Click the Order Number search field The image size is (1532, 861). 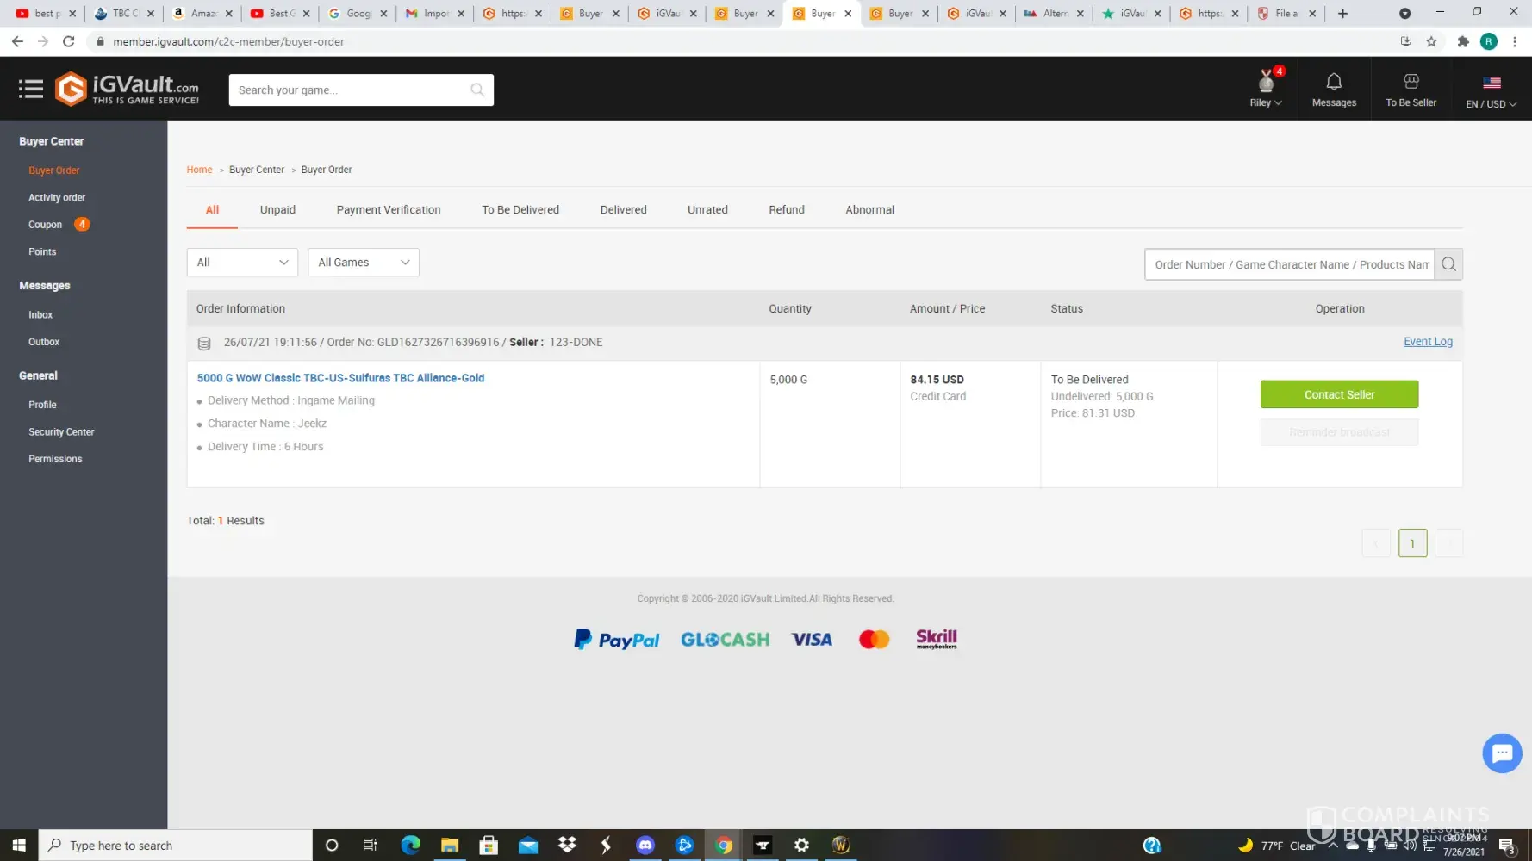[x=1290, y=264]
